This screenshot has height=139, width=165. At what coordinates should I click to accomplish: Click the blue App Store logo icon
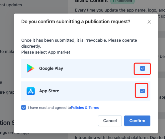pos(31,91)
